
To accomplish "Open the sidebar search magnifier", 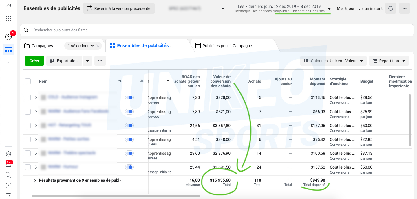I will [x=8, y=175].
